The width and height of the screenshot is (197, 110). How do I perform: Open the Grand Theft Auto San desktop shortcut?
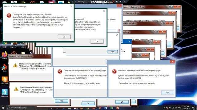tap(14, 46)
